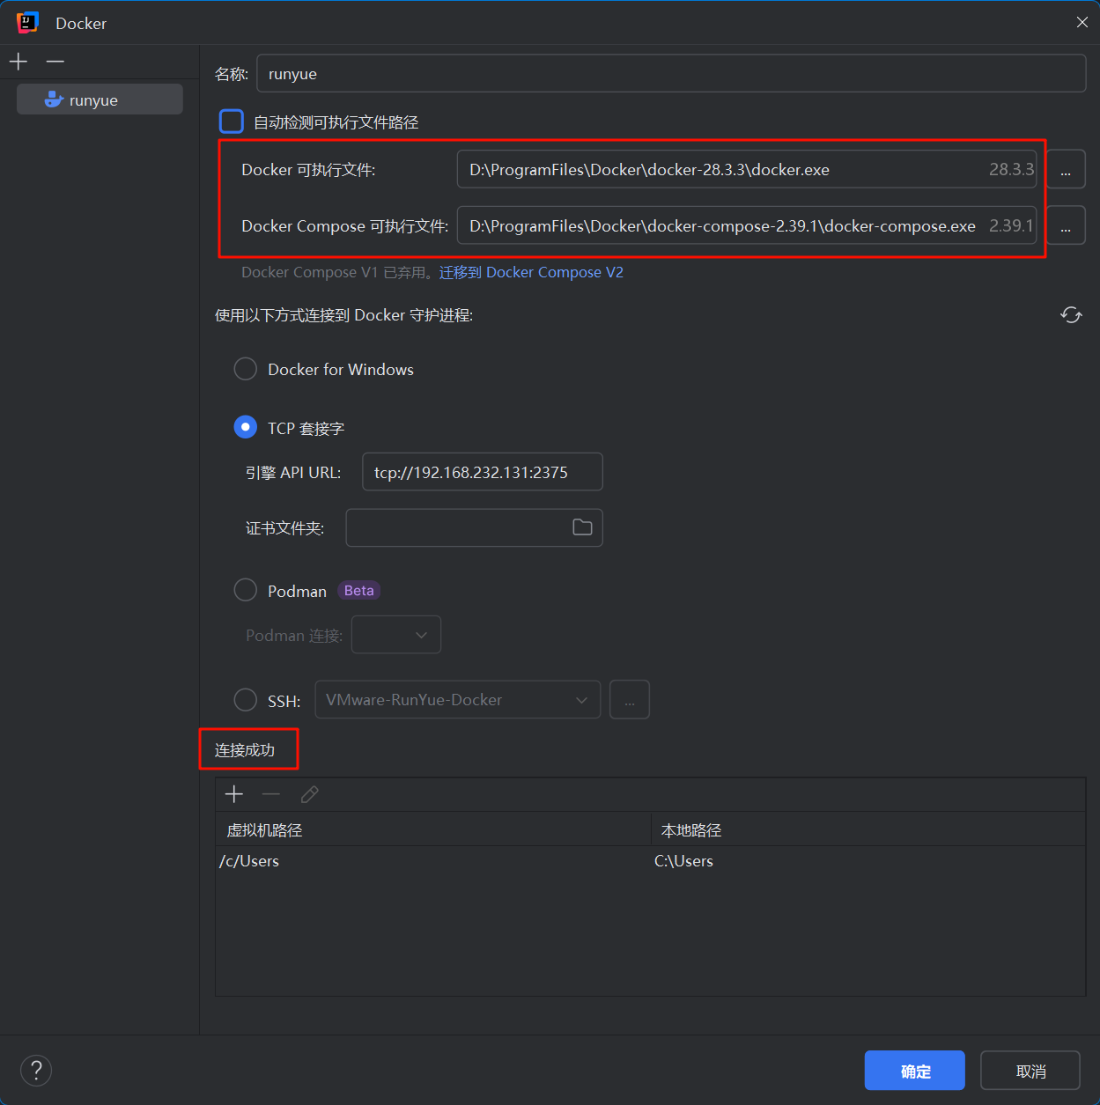Remove selected Docker configuration with minus icon
Viewport: 1100px width, 1105px height.
tap(55, 62)
